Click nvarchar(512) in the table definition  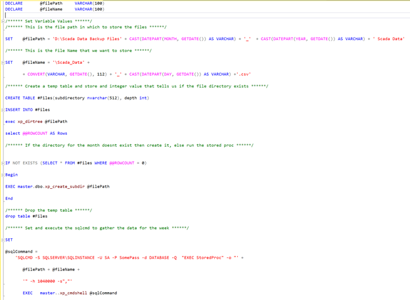click(x=103, y=98)
